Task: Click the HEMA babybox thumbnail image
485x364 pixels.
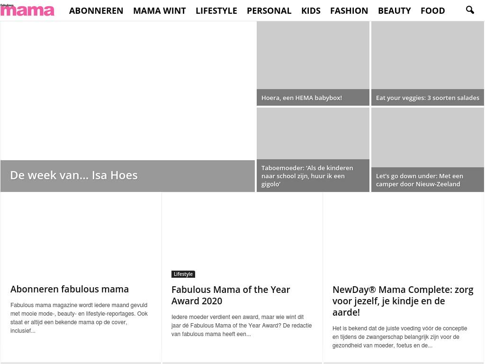Action: coord(313,55)
